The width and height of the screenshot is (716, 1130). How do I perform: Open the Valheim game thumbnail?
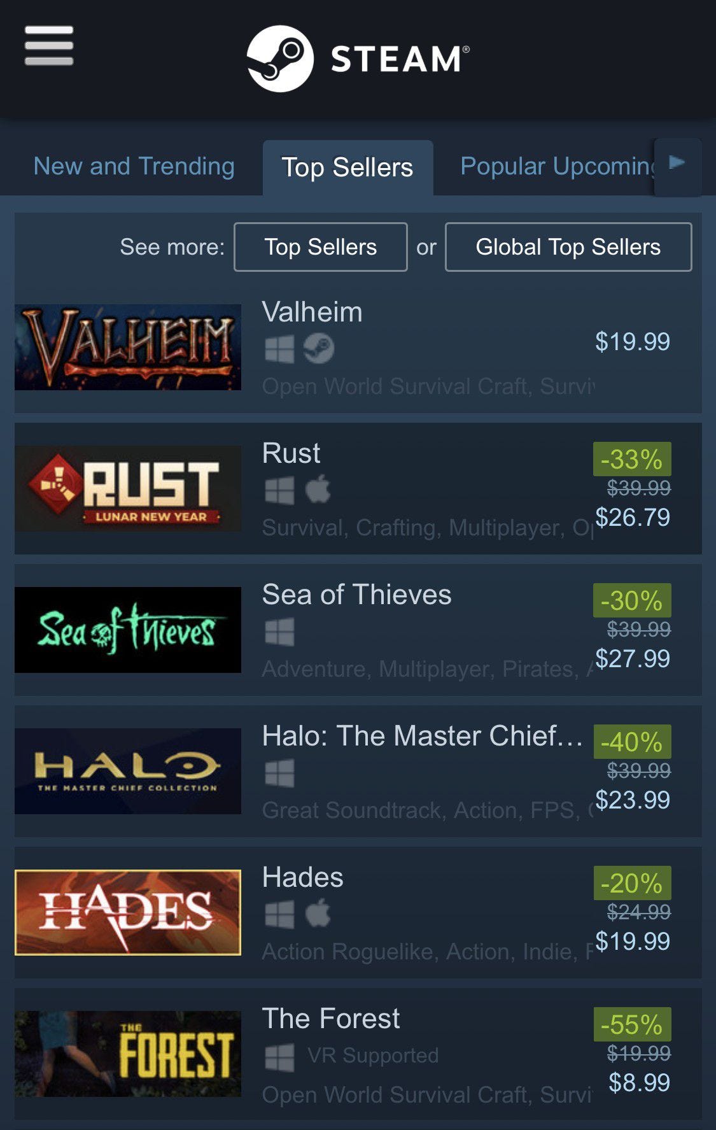(128, 347)
